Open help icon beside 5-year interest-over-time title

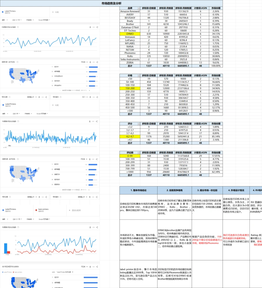(x=18, y=121)
